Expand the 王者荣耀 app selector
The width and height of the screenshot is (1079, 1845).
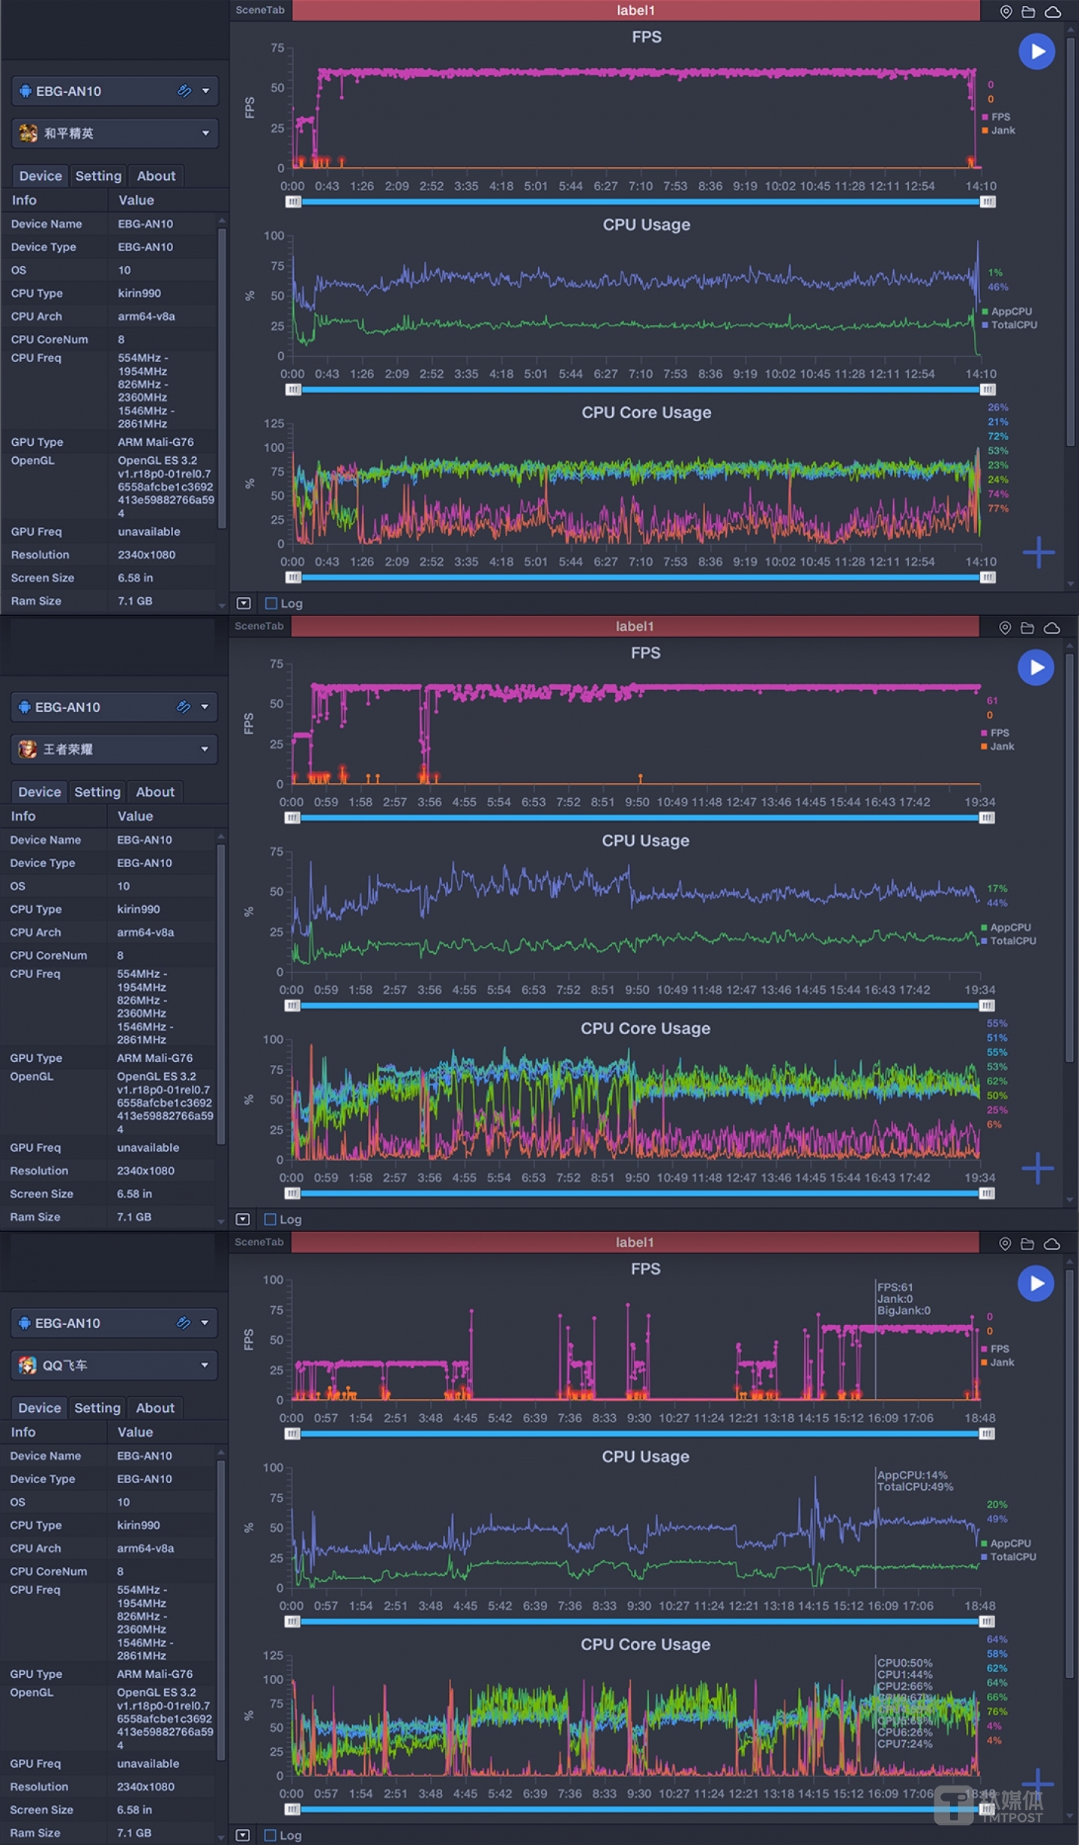click(x=114, y=749)
